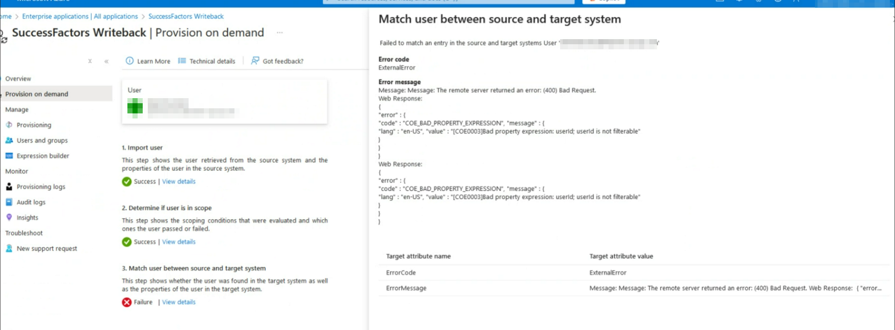
Task: Click the Import user green success checkmark
Action: click(127, 182)
